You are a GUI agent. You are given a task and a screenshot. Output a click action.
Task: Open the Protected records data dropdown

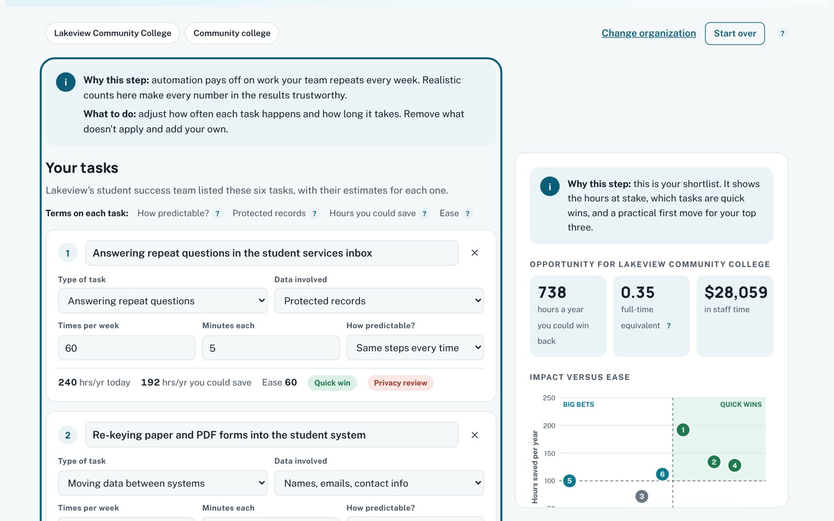[x=379, y=301]
